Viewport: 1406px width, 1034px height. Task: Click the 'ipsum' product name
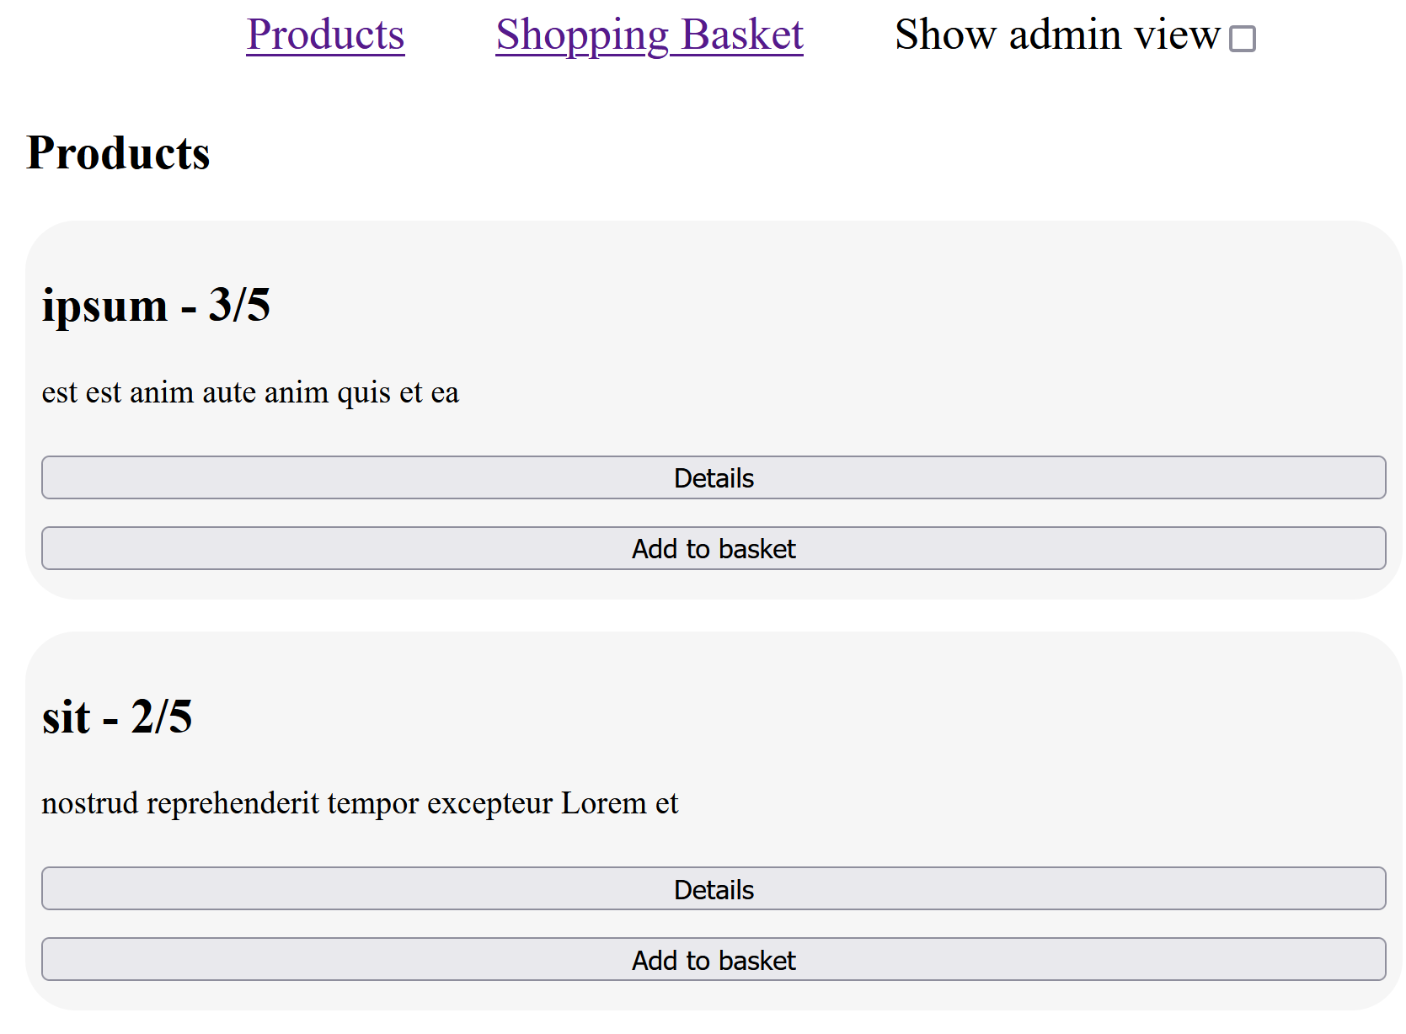pyautogui.click(x=104, y=305)
